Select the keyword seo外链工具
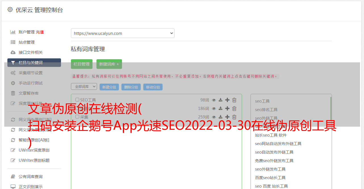Image resolution: width=364 pixels, height=189 pixels. [x=266, y=118]
